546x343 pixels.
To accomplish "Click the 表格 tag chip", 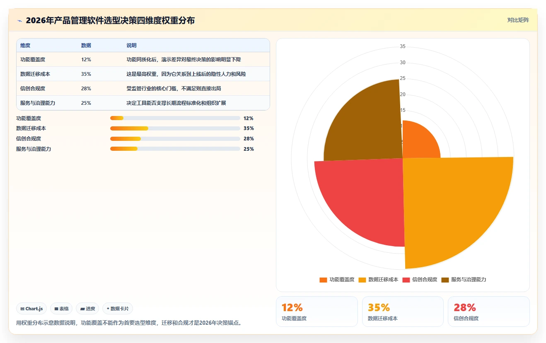I will 61,309.
